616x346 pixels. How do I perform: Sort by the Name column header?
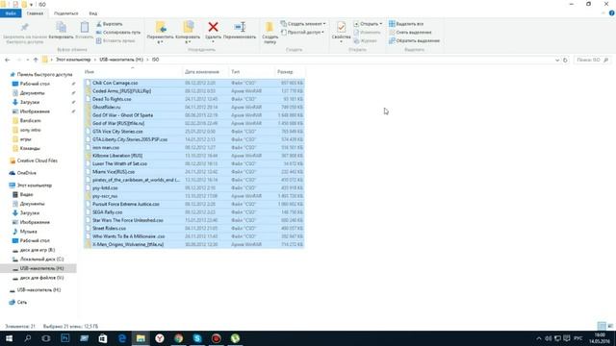pos(132,72)
